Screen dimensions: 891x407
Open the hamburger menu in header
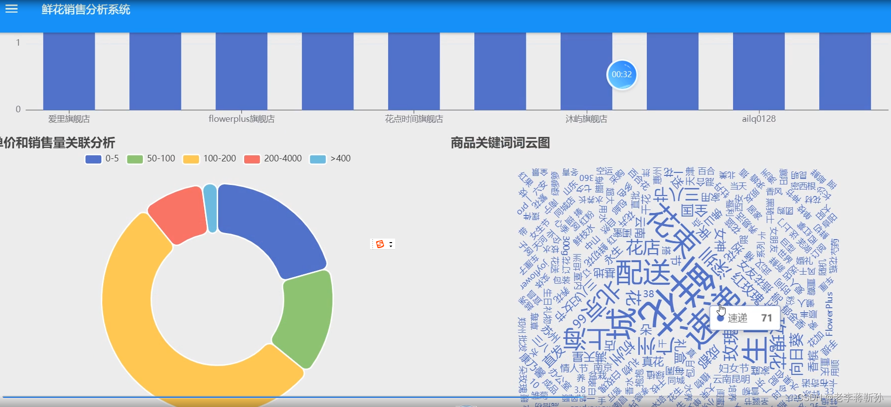pos(12,9)
